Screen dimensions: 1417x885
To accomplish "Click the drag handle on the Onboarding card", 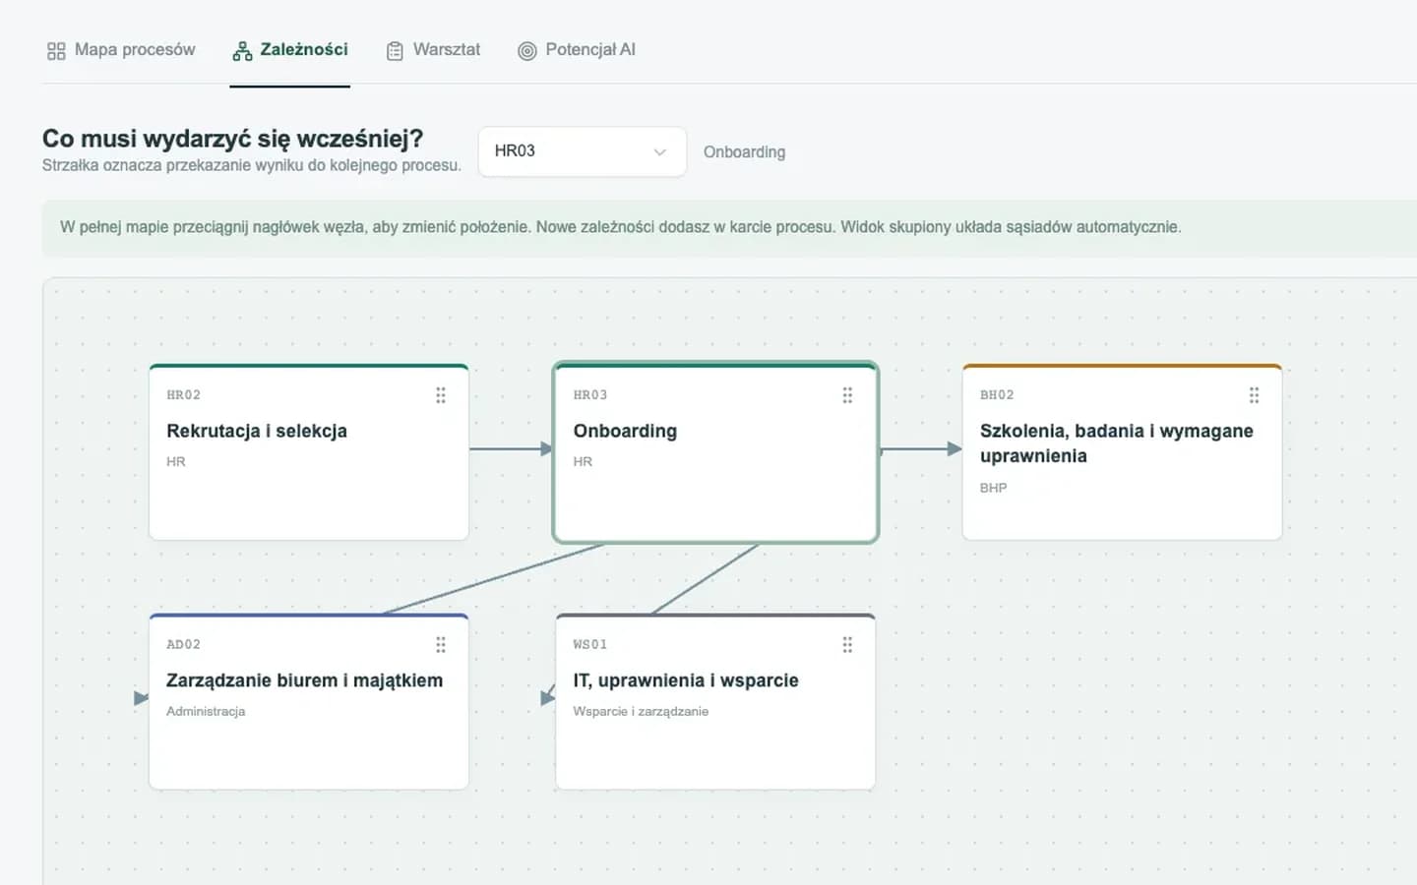I will (x=847, y=395).
